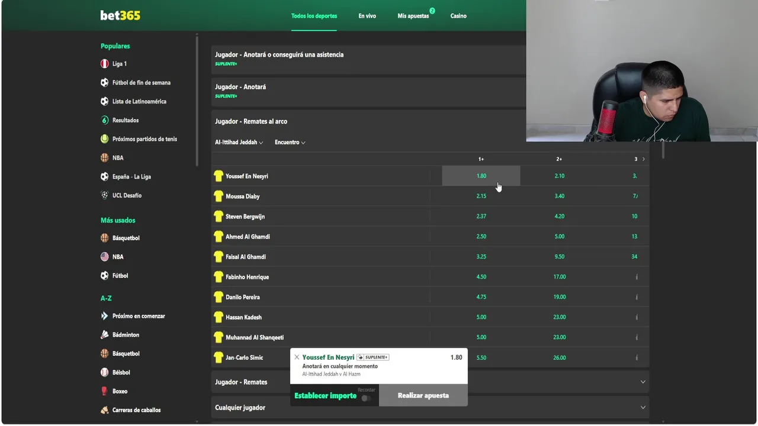The height and width of the screenshot is (426, 758).
Task: Click the NBA basketball icon under Populares
Action: (105, 158)
